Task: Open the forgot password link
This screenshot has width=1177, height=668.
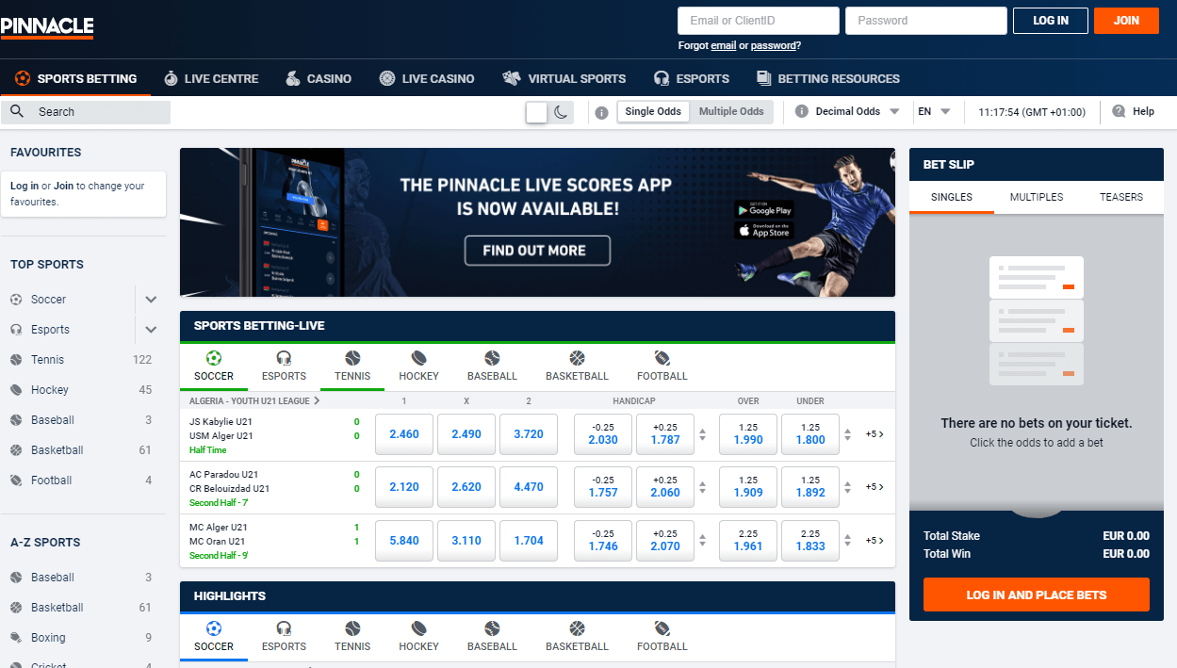Action: click(x=775, y=44)
